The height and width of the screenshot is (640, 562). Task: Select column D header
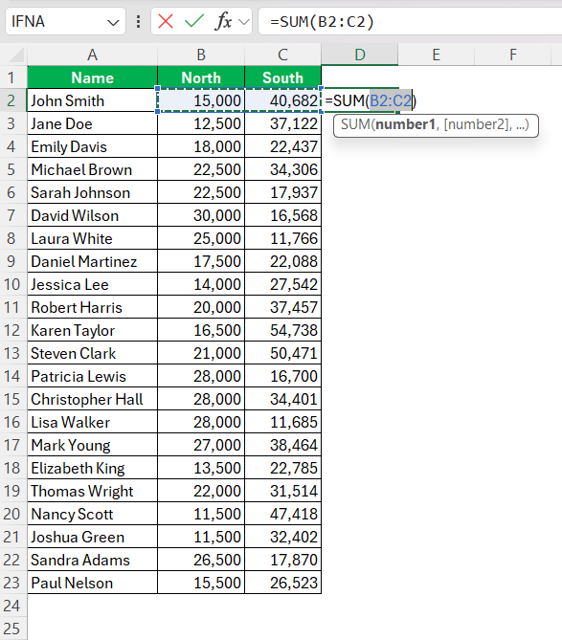(x=360, y=55)
